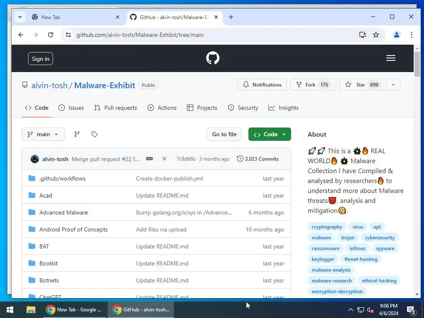Star the repository

click(363, 84)
